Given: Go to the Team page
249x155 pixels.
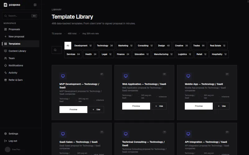Looking at the screenshot, I should [21, 58].
